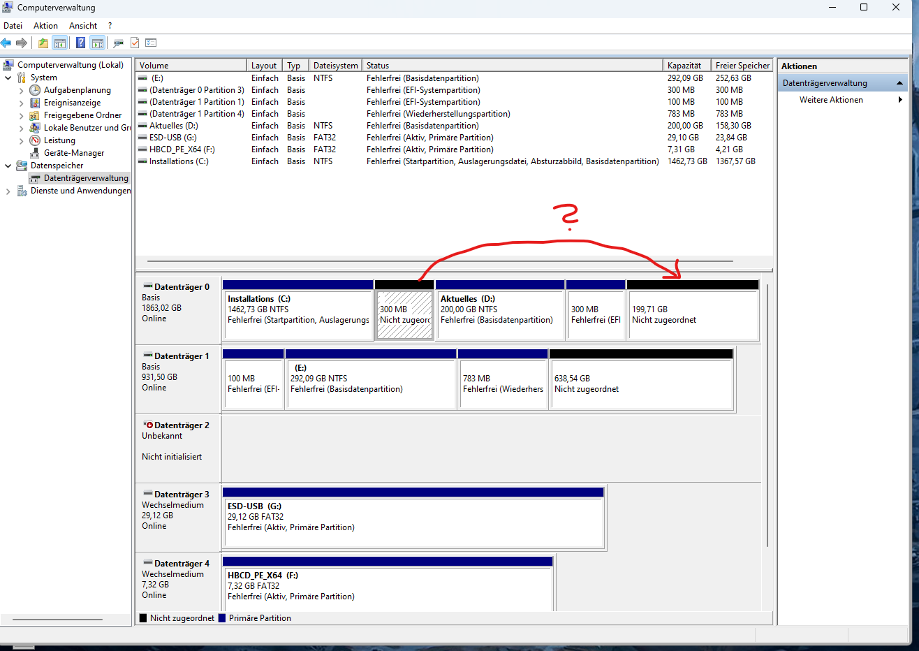This screenshot has width=919, height=651.
Task: Click the drive icon of HBCD_PE_X64 (F:) row
Action: tap(142, 149)
